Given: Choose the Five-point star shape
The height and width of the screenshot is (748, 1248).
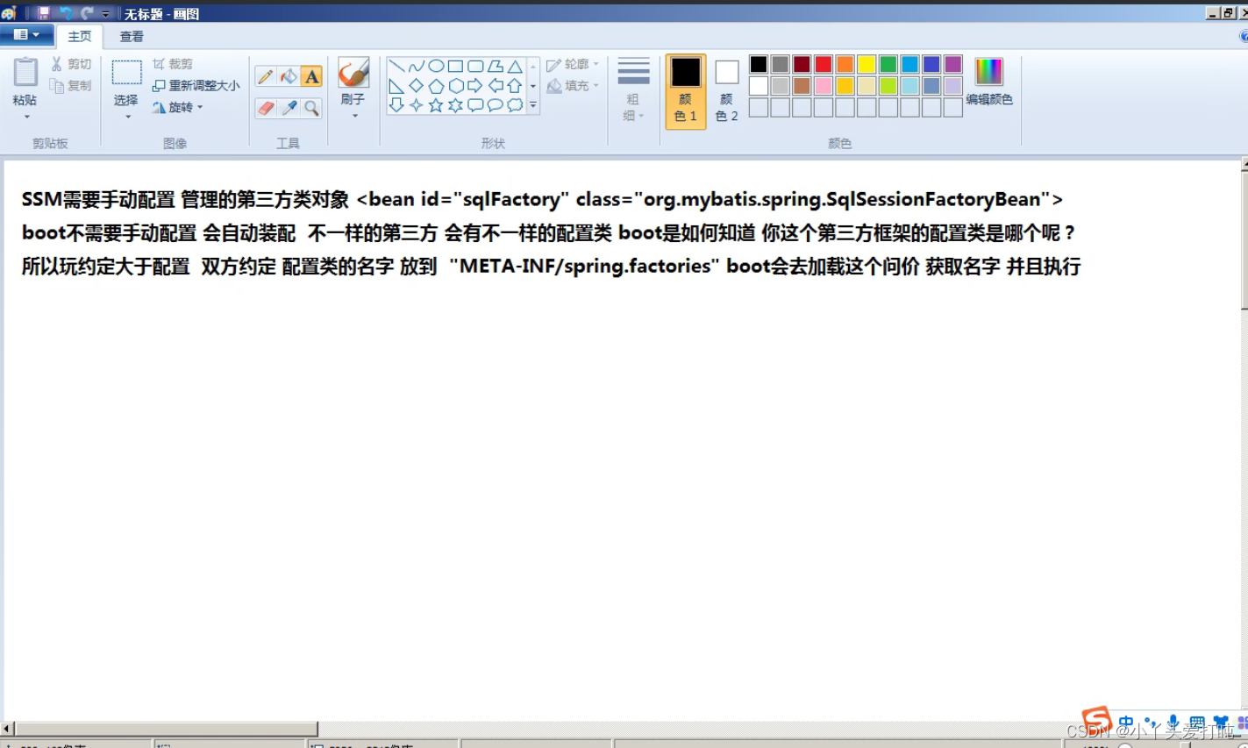Looking at the screenshot, I should point(436,105).
